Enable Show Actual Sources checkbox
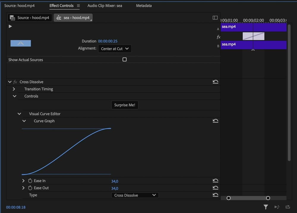Image resolution: width=297 pixels, height=213 pixels. coord(124,59)
